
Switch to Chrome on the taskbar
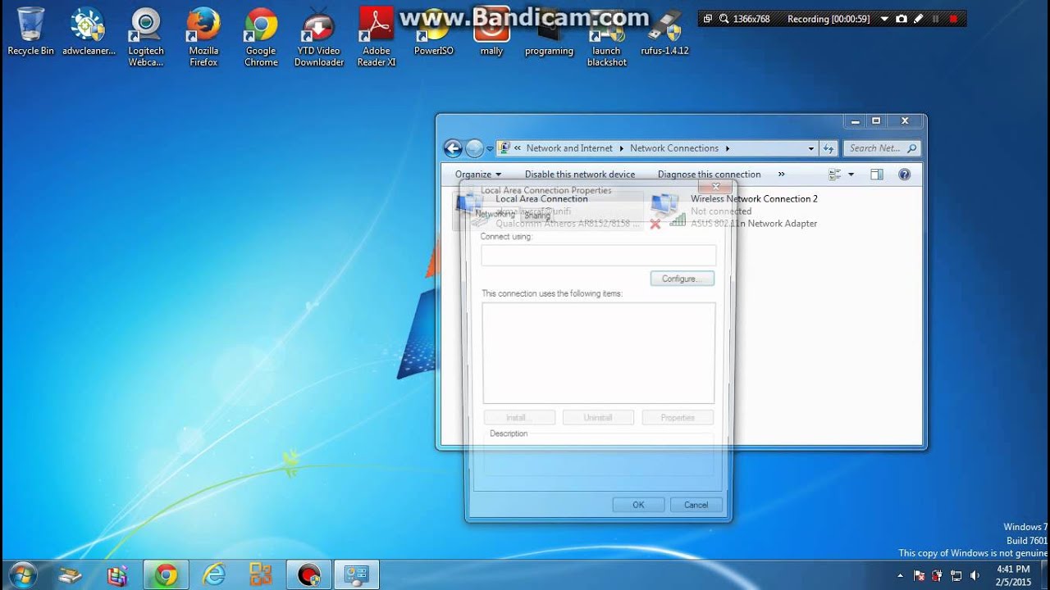coord(166,575)
